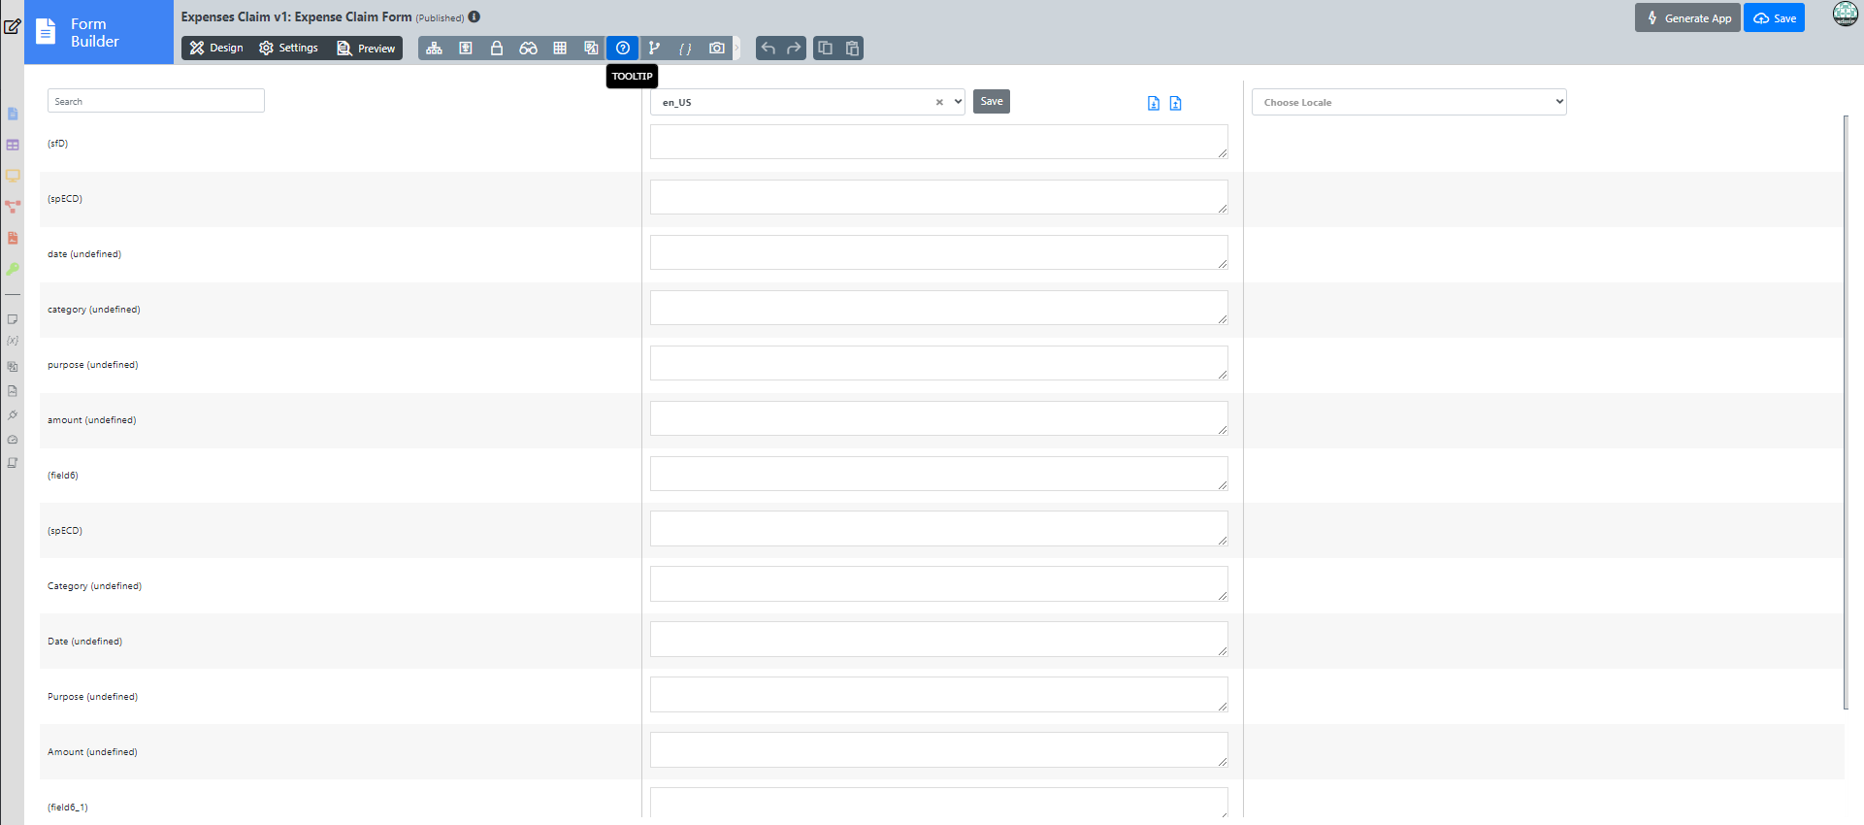The height and width of the screenshot is (825, 1864).
Task: Open the user avatar menu
Action: tap(1845, 15)
